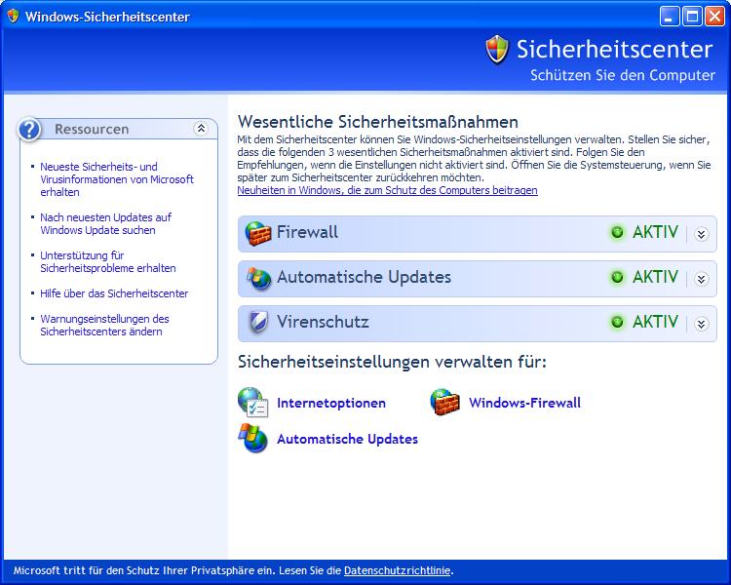Image resolution: width=731 pixels, height=585 pixels.
Task: Open the Datenschutzrichtlinie link
Action: (398, 570)
